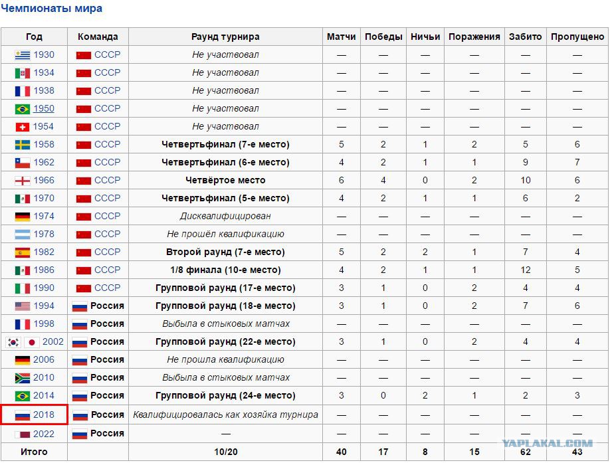
Task: Select goals scored 10 in 1966 row
Action: pos(525,181)
